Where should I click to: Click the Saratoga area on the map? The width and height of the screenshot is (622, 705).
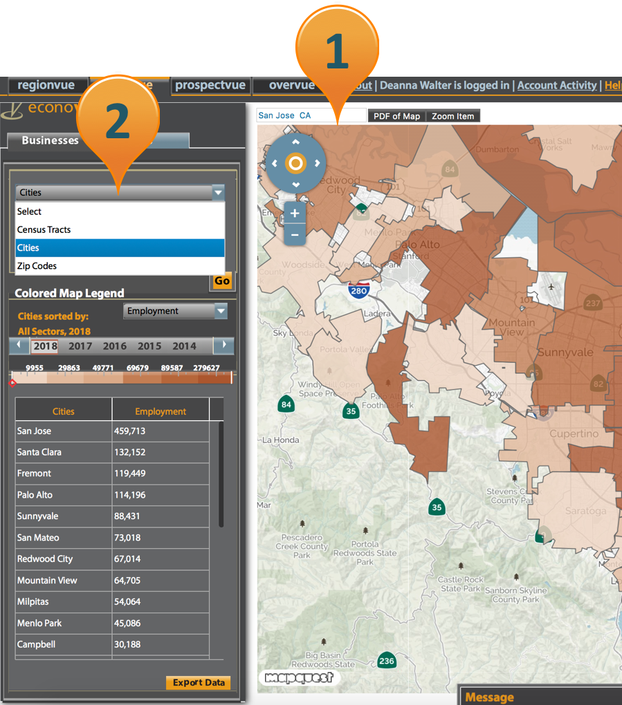[x=585, y=511]
